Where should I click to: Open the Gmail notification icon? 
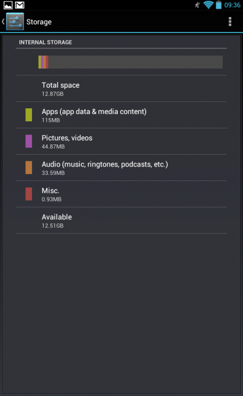tap(20, 5)
